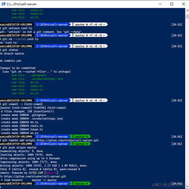Click the scrollbar up arrow
Screen dimensions: 189x189
187,10
